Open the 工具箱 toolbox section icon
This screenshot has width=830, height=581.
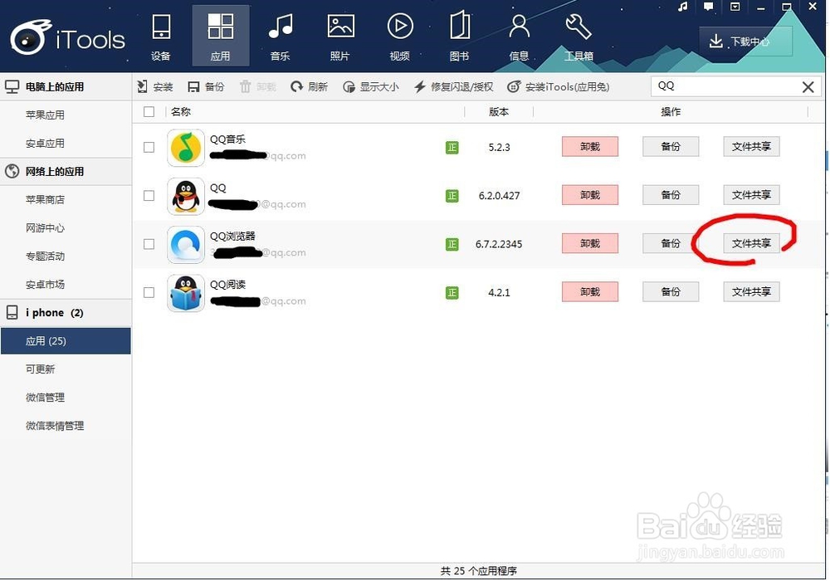579,36
